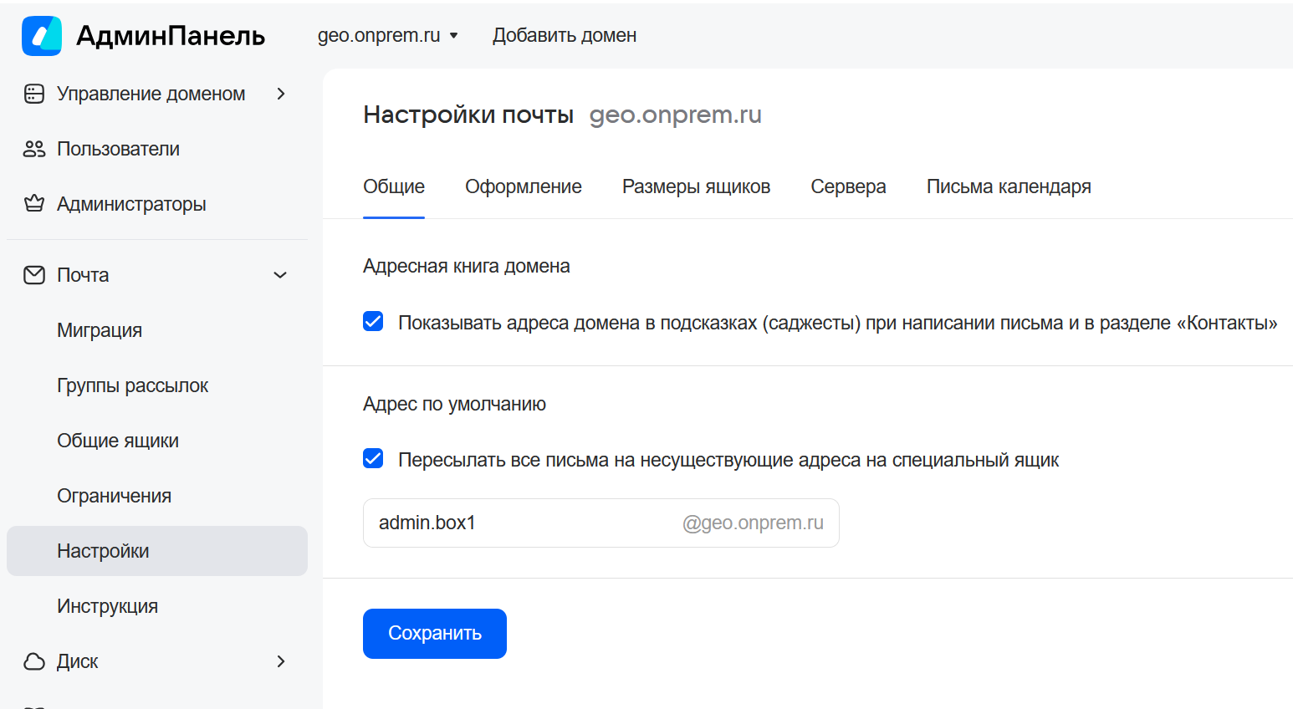This screenshot has width=1293, height=709.
Task: Click the Адресная книга домена heading
Action: pyautogui.click(x=467, y=266)
